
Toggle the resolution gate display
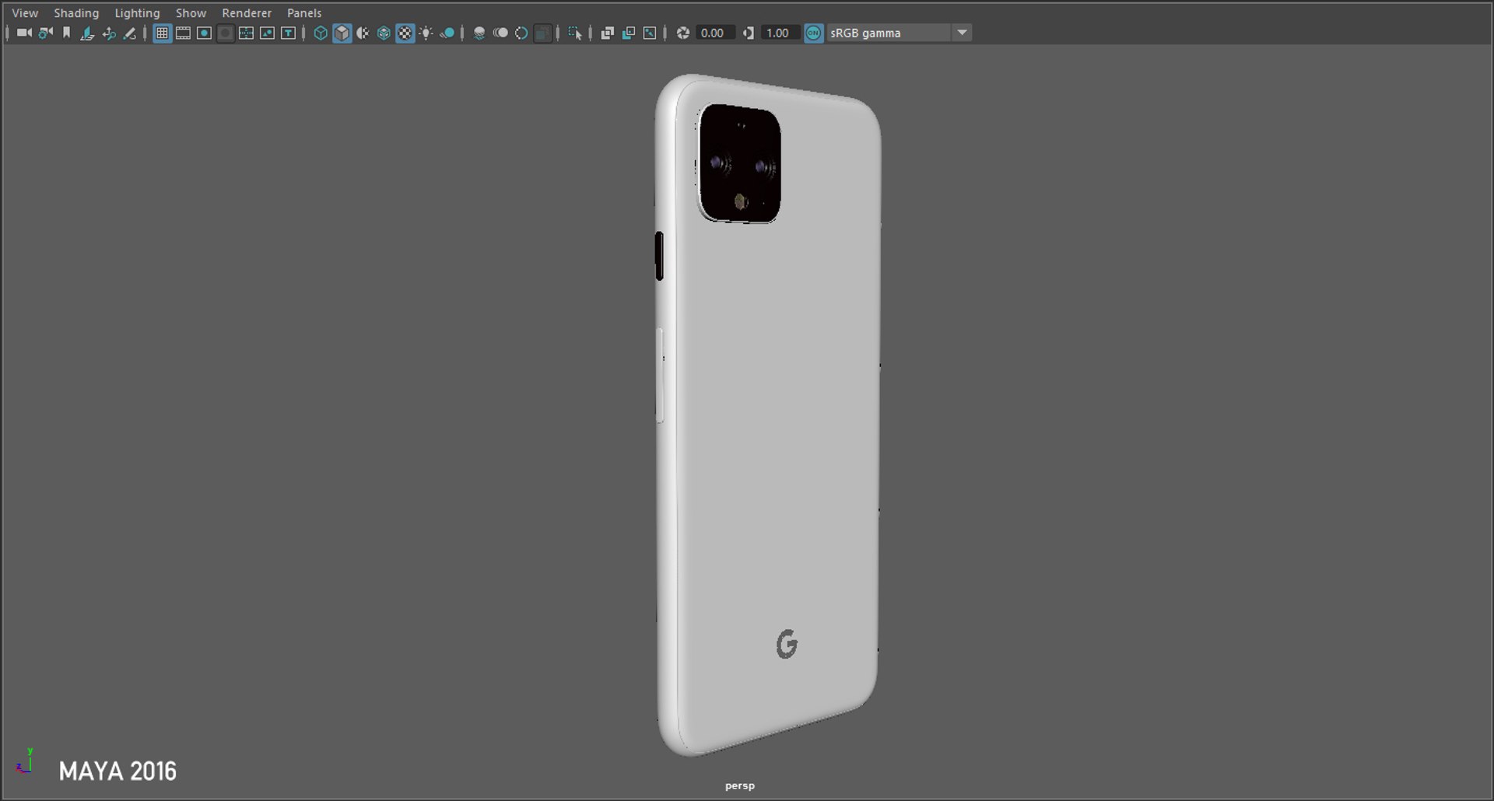click(x=204, y=33)
